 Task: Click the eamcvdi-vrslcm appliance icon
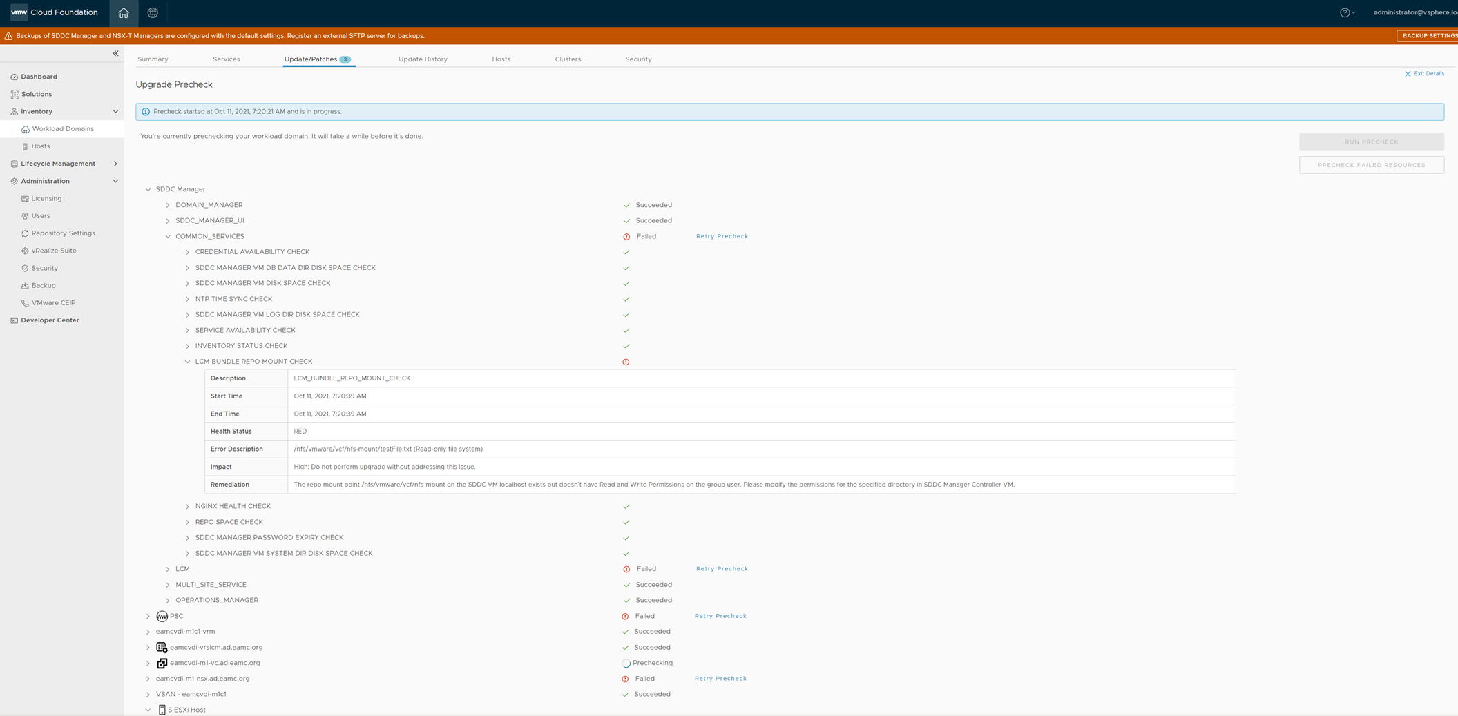(x=162, y=648)
